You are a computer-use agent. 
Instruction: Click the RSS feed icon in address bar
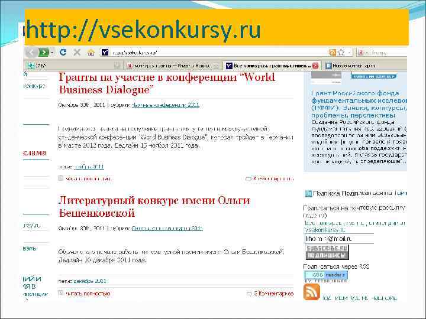click(333, 53)
